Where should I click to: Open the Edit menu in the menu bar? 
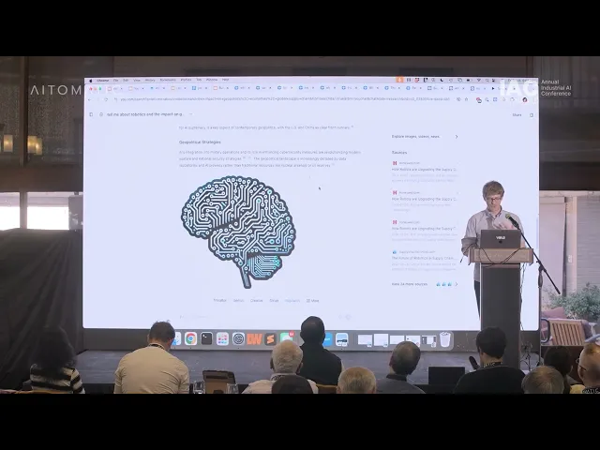click(x=126, y=81)
